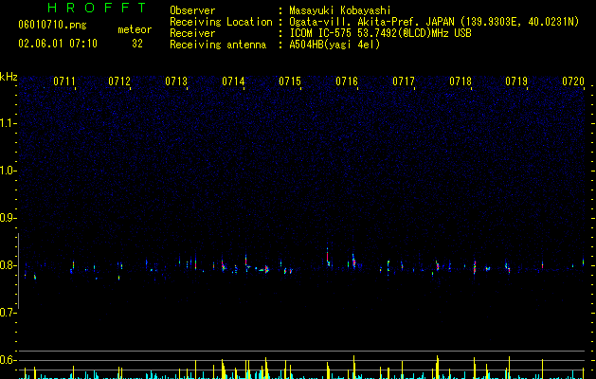Image resolution: width=596 pixels, height=379 pixels.
Task: Click the 0717 time marker
Action: tap(404, 81)
